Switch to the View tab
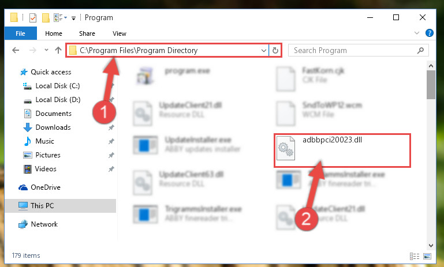The height and width of the screenshot is (267, 444). 119,33
